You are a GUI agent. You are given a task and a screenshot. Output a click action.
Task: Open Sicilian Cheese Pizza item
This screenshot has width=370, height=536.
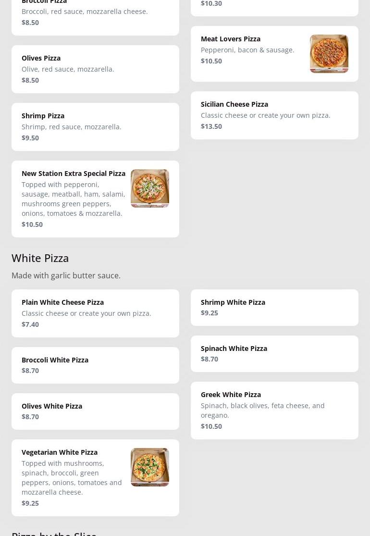click(x=274, y=115)
